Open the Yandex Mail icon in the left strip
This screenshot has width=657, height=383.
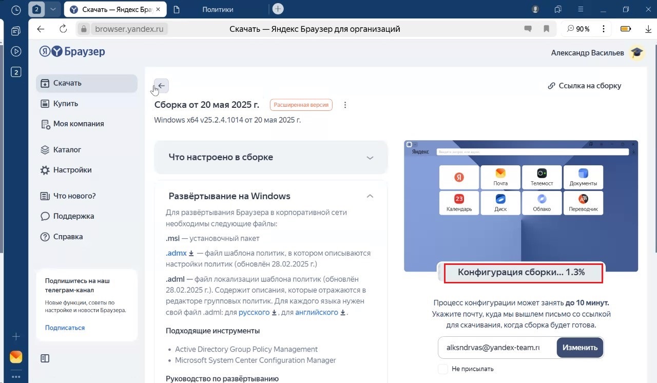(x=16, y=357)
